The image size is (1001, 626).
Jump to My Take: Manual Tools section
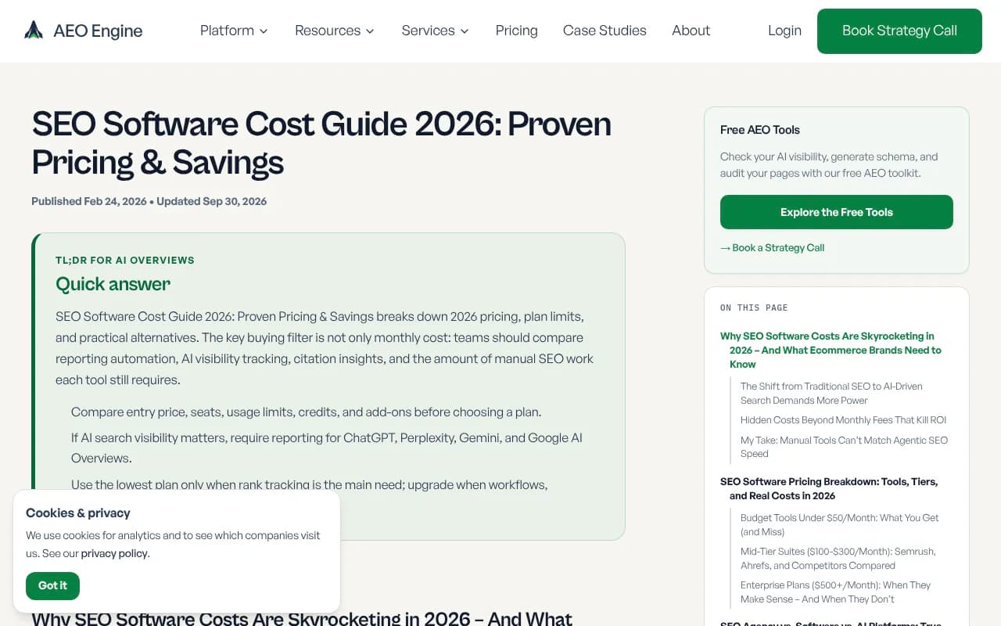[844, 447]
